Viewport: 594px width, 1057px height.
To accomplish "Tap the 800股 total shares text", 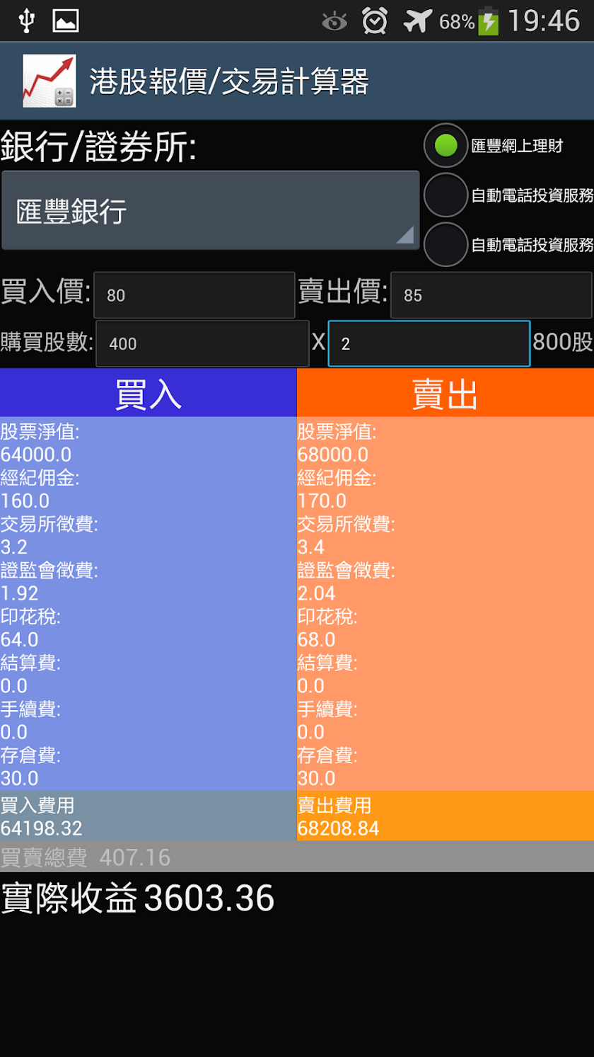I will [x=563, y=343].
